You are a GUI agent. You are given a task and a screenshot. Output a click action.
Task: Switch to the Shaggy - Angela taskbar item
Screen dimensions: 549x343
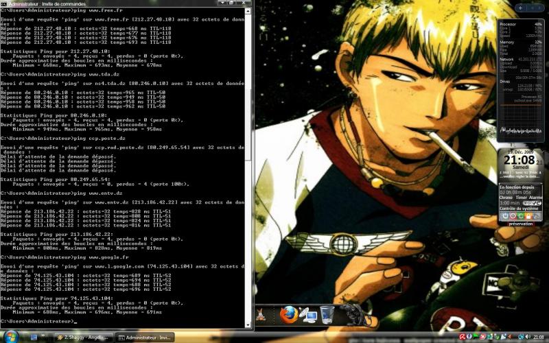click(x=83, y=338)
